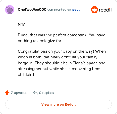Viewport: 117px width, 114px height.
Task: Click the word "childbirth"
Action: 27,74
